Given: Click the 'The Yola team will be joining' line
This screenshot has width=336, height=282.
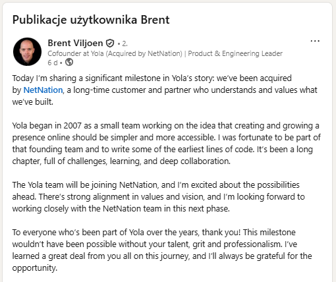Looking at the screenshot, I should (156, 185).
